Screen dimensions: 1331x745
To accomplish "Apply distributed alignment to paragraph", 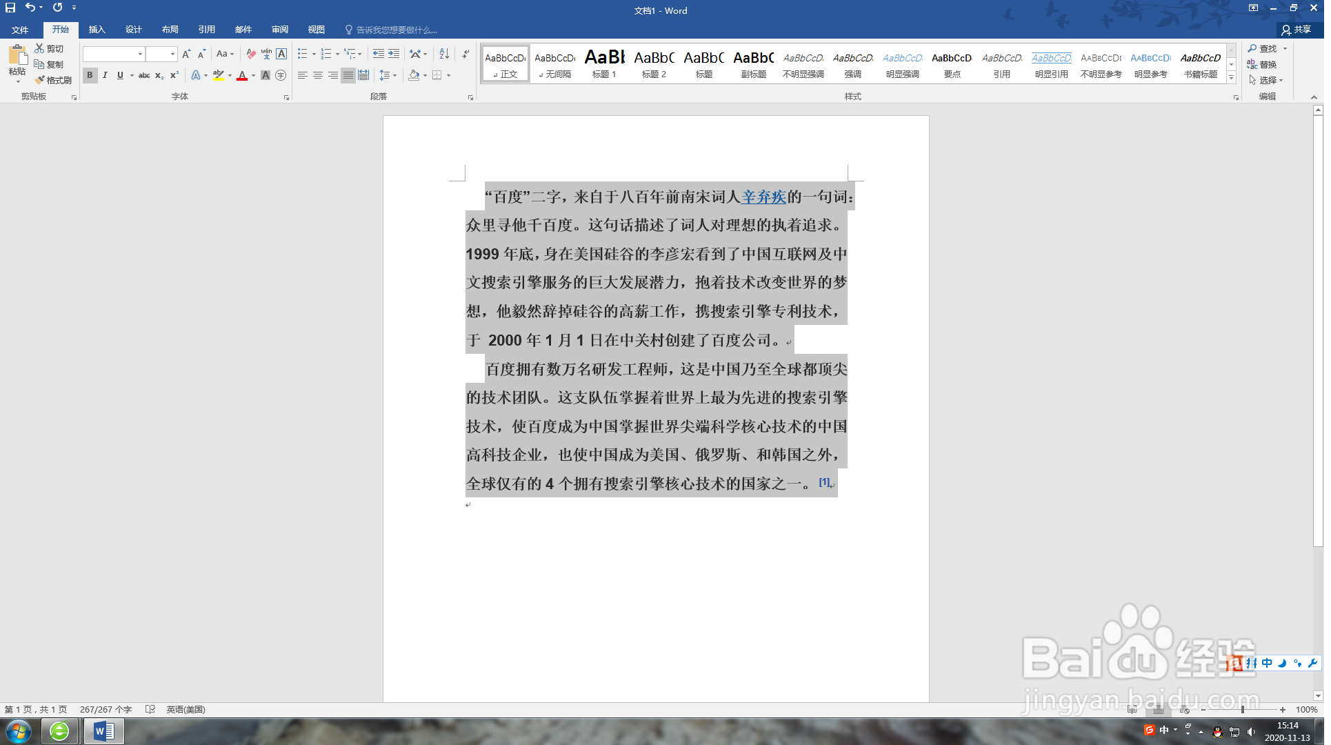I will [x=363, y=75].
